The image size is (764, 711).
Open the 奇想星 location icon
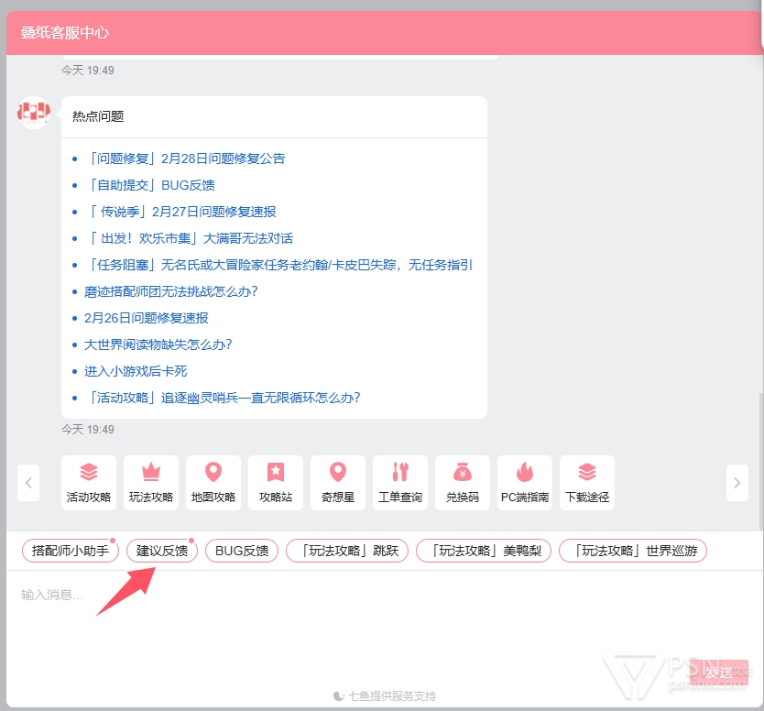338,473
